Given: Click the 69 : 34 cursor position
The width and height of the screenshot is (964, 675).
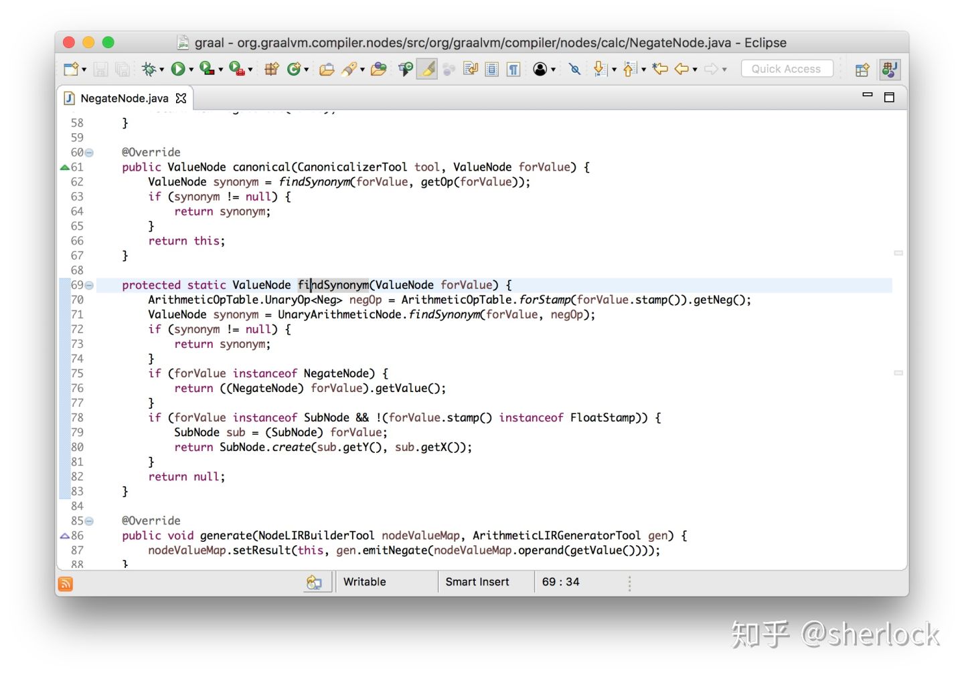Looking at the screenshot, I should [x=561, y=582].
